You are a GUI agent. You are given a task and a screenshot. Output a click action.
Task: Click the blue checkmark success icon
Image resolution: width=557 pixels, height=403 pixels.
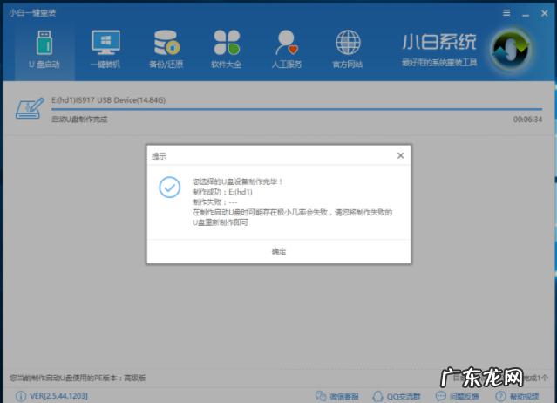click(x=169, y=188)
